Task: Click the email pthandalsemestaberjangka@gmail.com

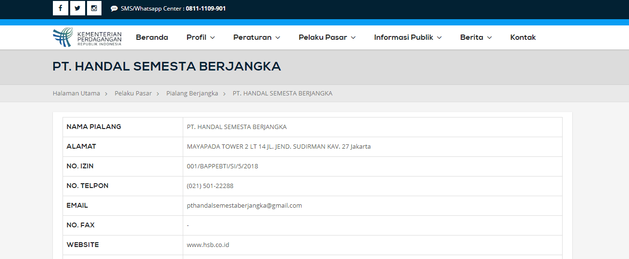Action: (x=244, y=206)
